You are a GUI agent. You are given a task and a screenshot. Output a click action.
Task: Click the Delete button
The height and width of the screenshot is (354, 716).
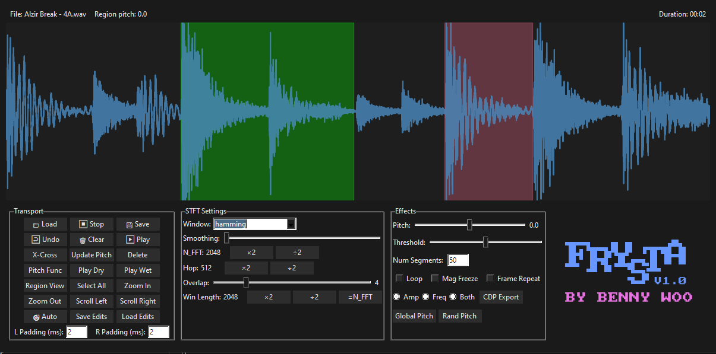pos(138,255)
